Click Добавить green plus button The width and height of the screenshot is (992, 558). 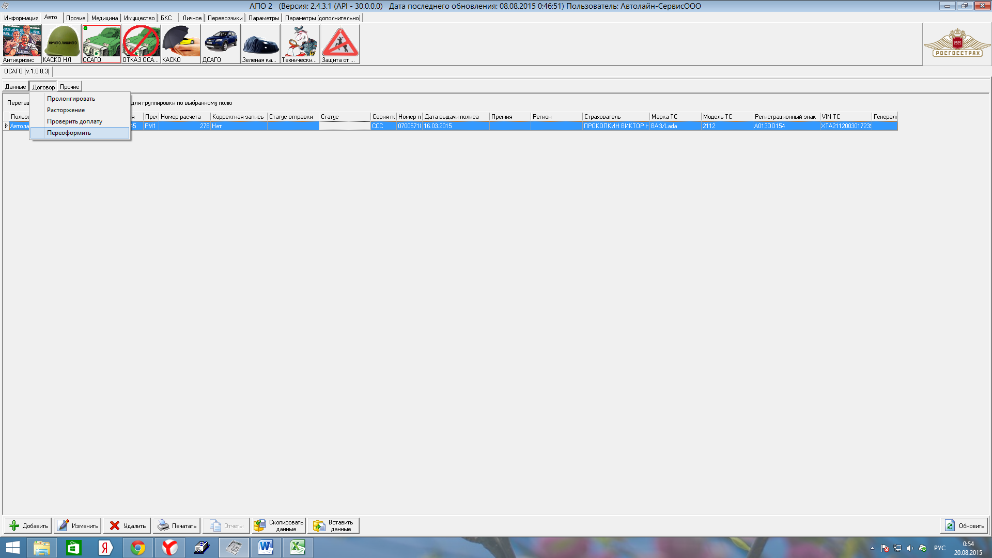(28, 525)
